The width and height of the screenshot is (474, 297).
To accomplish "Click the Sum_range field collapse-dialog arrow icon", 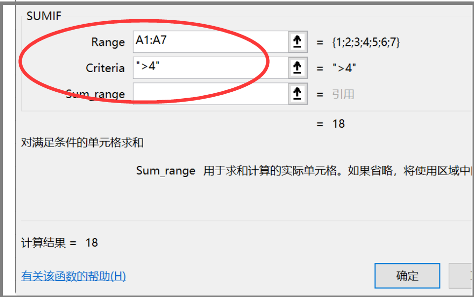I will 297,94.
